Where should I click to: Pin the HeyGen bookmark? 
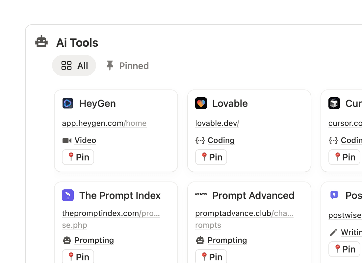(78, 157)
